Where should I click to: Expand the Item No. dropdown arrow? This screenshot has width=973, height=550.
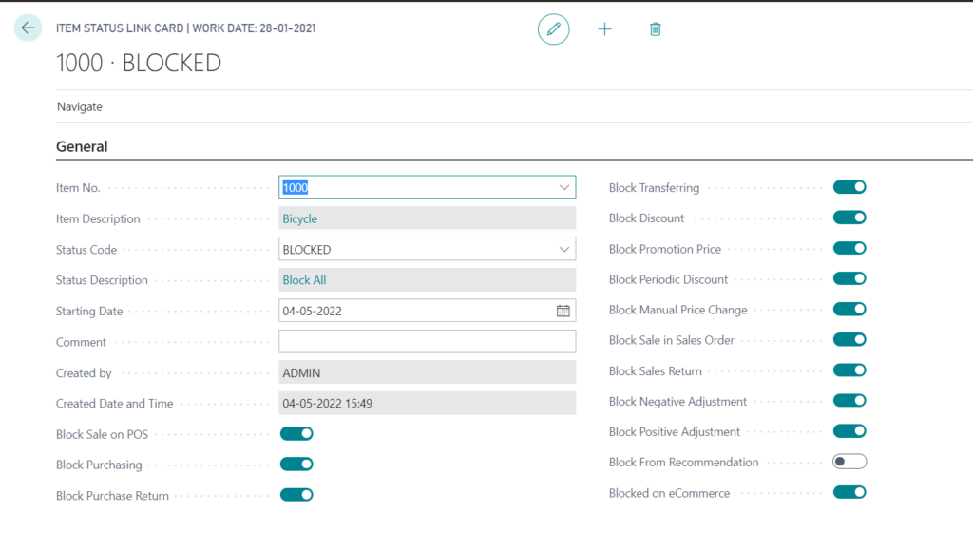[x=564, y=187]
